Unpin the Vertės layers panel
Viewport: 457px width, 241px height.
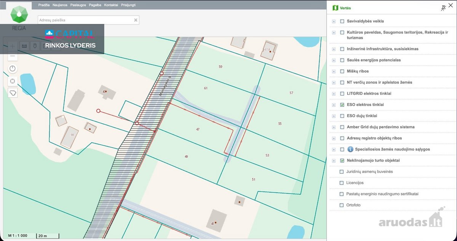click(x=443, y=8)
